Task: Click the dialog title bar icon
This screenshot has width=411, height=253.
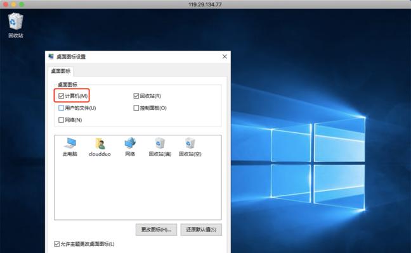Action: coord(51,56)
